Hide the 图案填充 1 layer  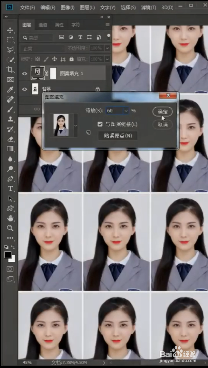coord(25,74)
